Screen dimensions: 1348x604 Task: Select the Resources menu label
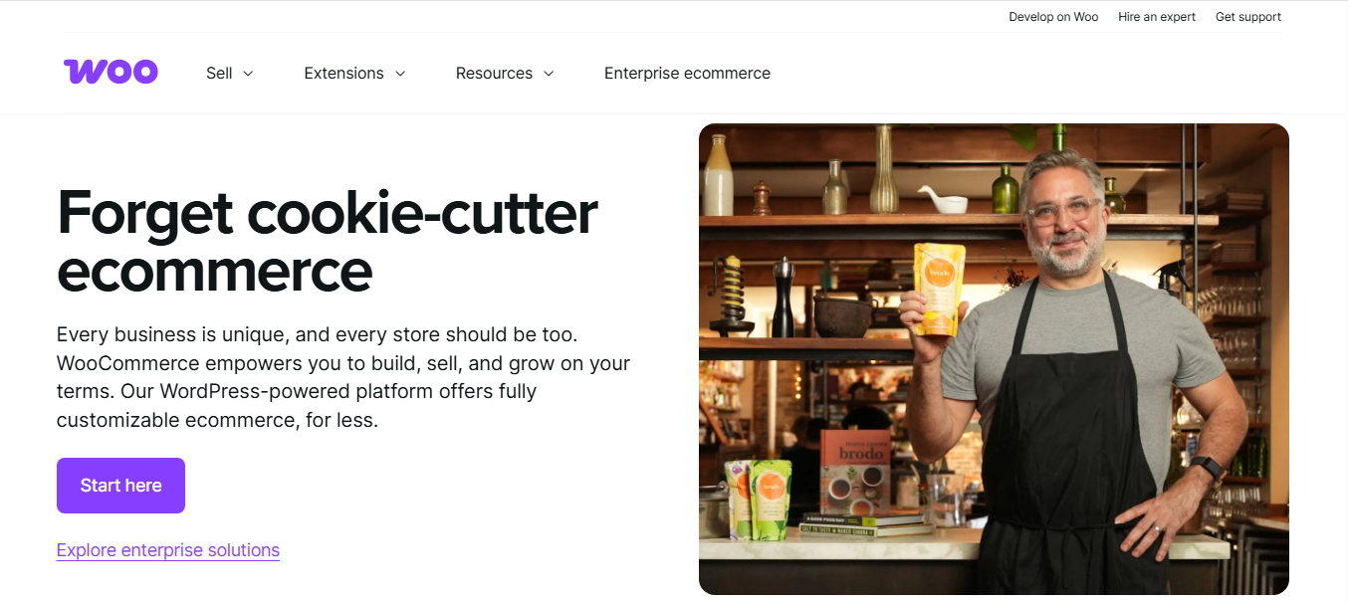[494, 73]
